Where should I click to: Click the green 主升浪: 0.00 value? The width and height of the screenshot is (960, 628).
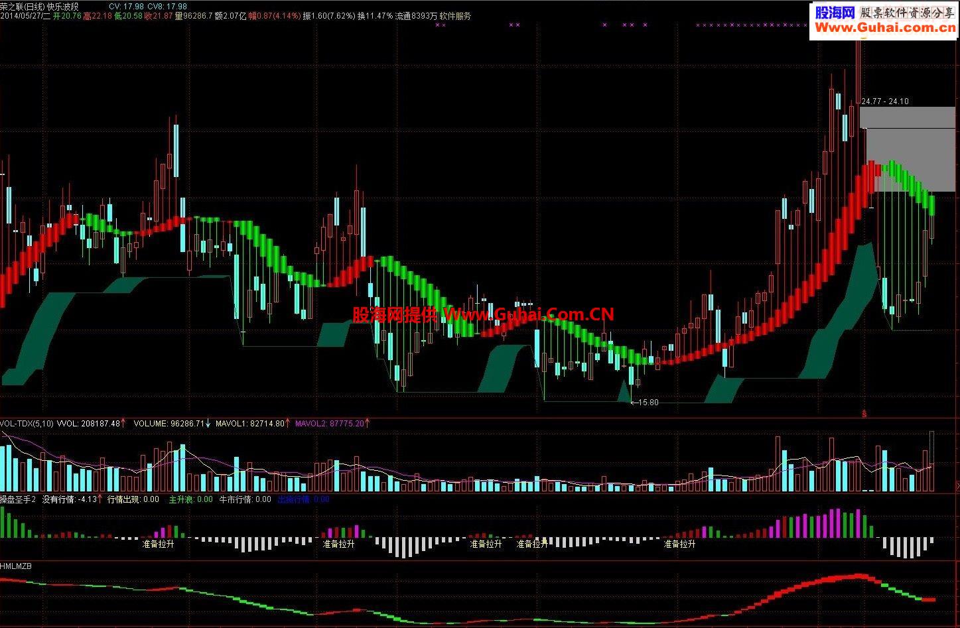(191, 499)
